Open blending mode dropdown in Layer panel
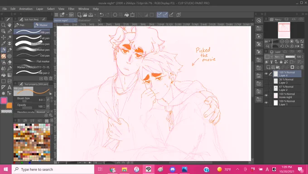This screenshot has height=174, width=308. [x=279, y=57]
